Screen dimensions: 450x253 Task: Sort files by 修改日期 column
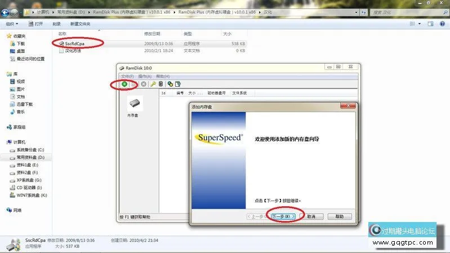pos(152,34)
